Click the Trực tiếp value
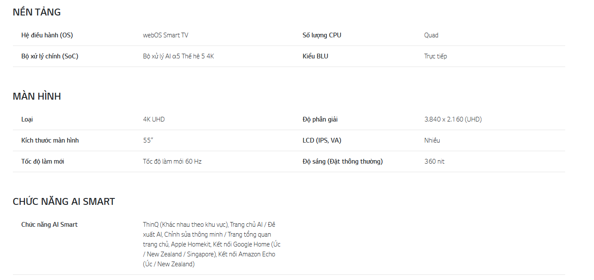 click(x=435, y=56)
